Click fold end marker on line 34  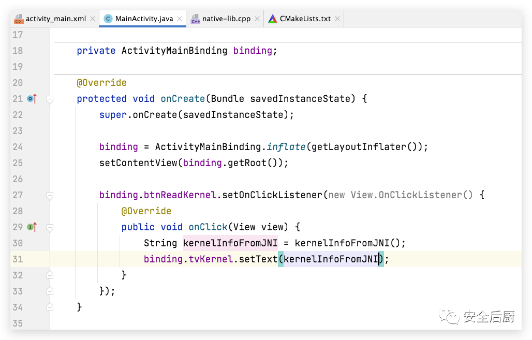click(50, 307)
